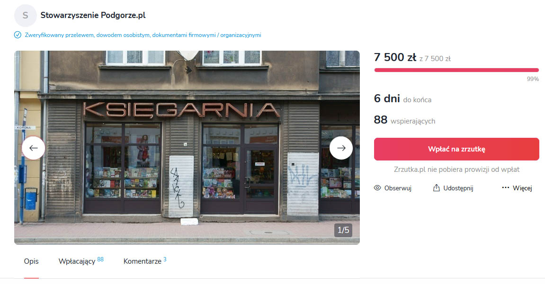
Task: Open the Komentarze tab
Action: click(145, 261)
